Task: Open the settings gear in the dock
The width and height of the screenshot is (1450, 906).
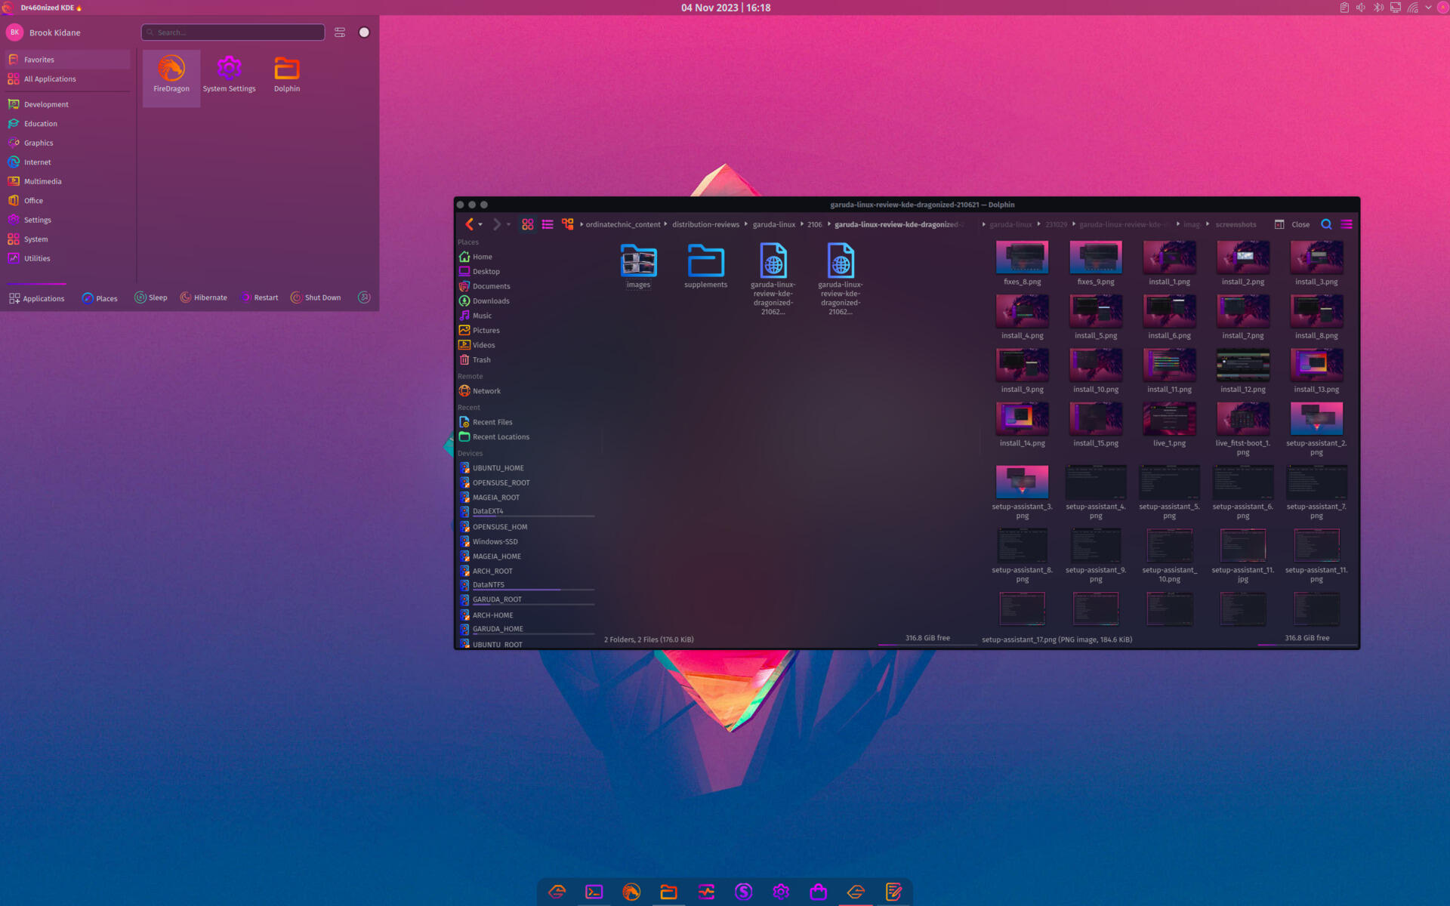Action: click(x=781, y=892)
